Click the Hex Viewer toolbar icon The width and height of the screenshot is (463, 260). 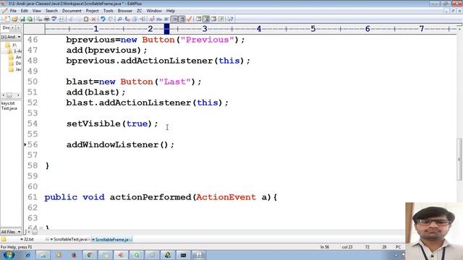159,19
